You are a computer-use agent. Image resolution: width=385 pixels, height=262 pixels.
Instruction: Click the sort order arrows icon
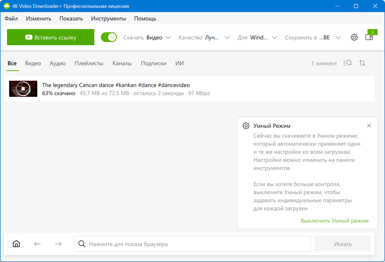(362, 63)
